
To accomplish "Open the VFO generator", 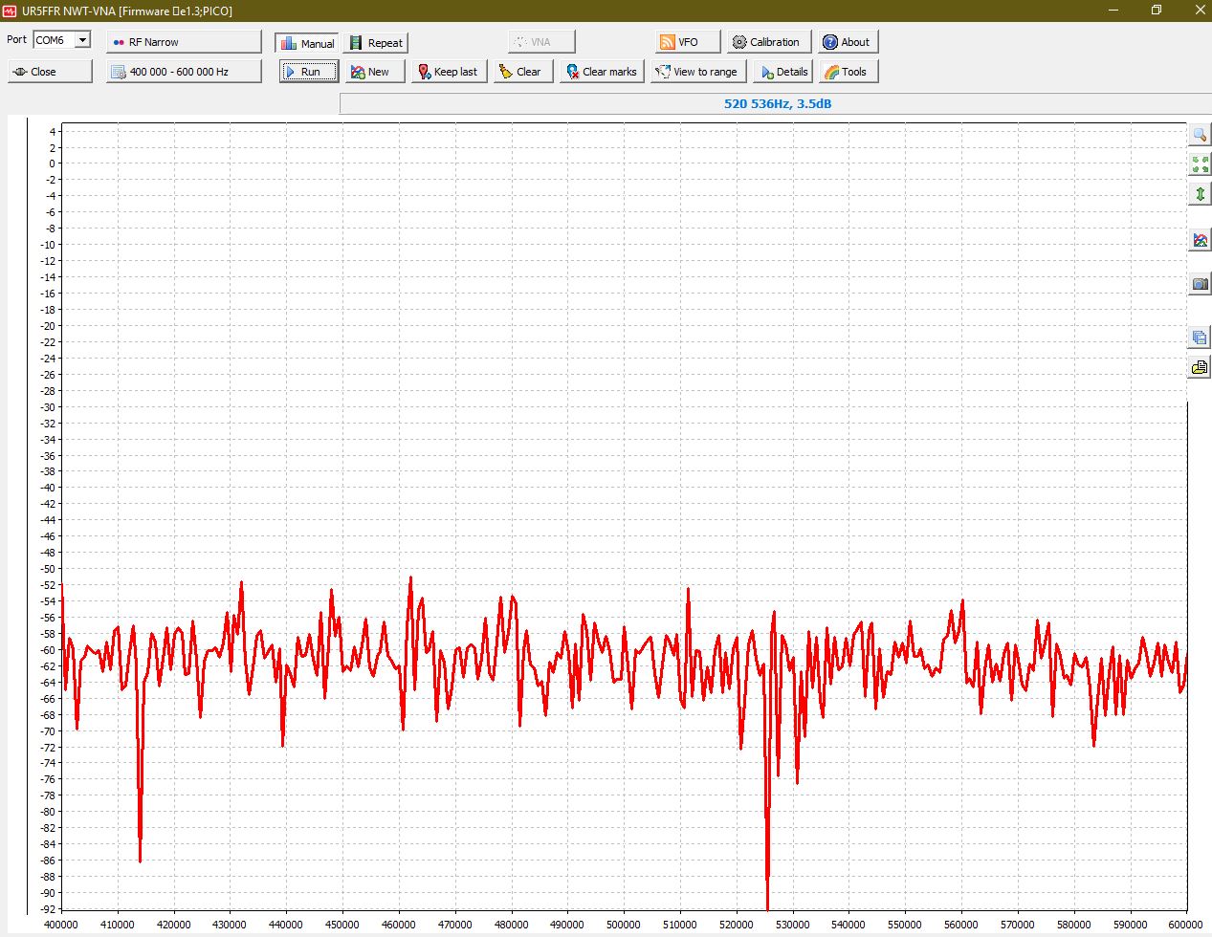I will 688,42.
